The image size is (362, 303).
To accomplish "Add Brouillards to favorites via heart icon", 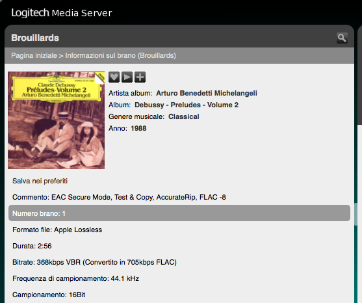I will [x=114, y=77].
